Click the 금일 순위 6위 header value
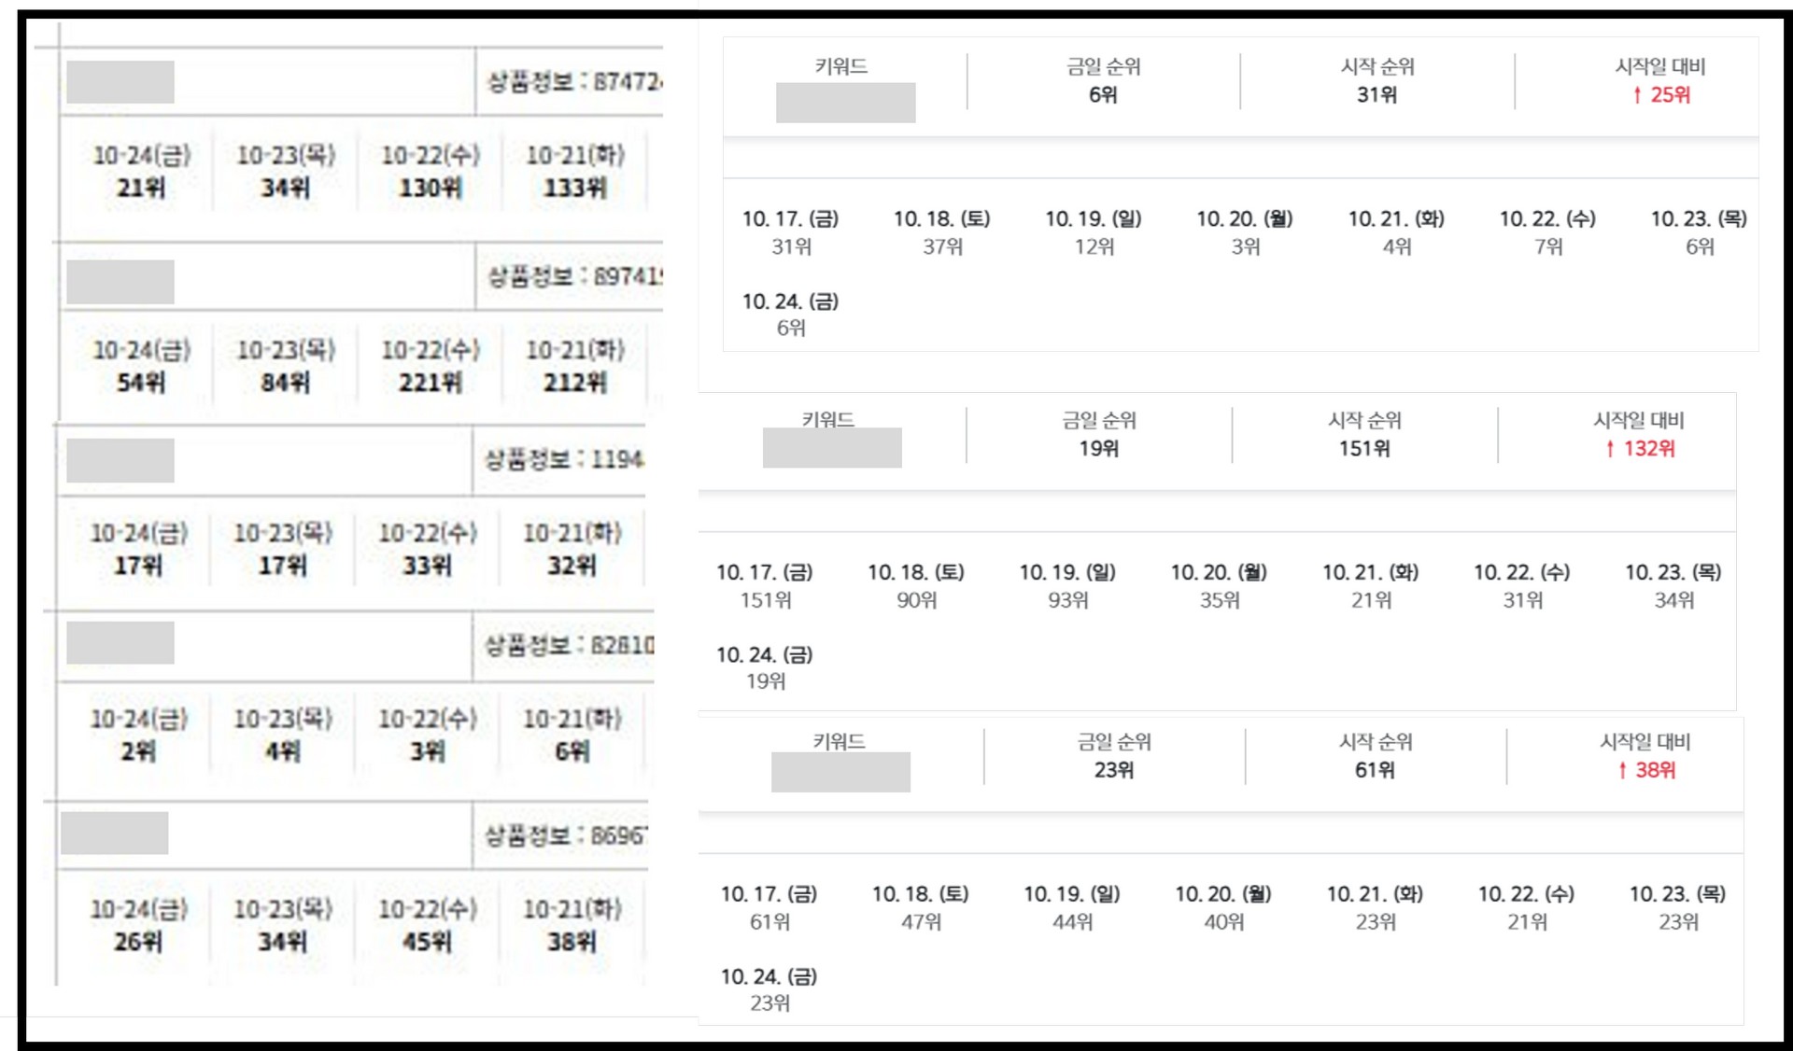The height and width of the screenshot is (1051, 1793). (x=1103, y=94)
